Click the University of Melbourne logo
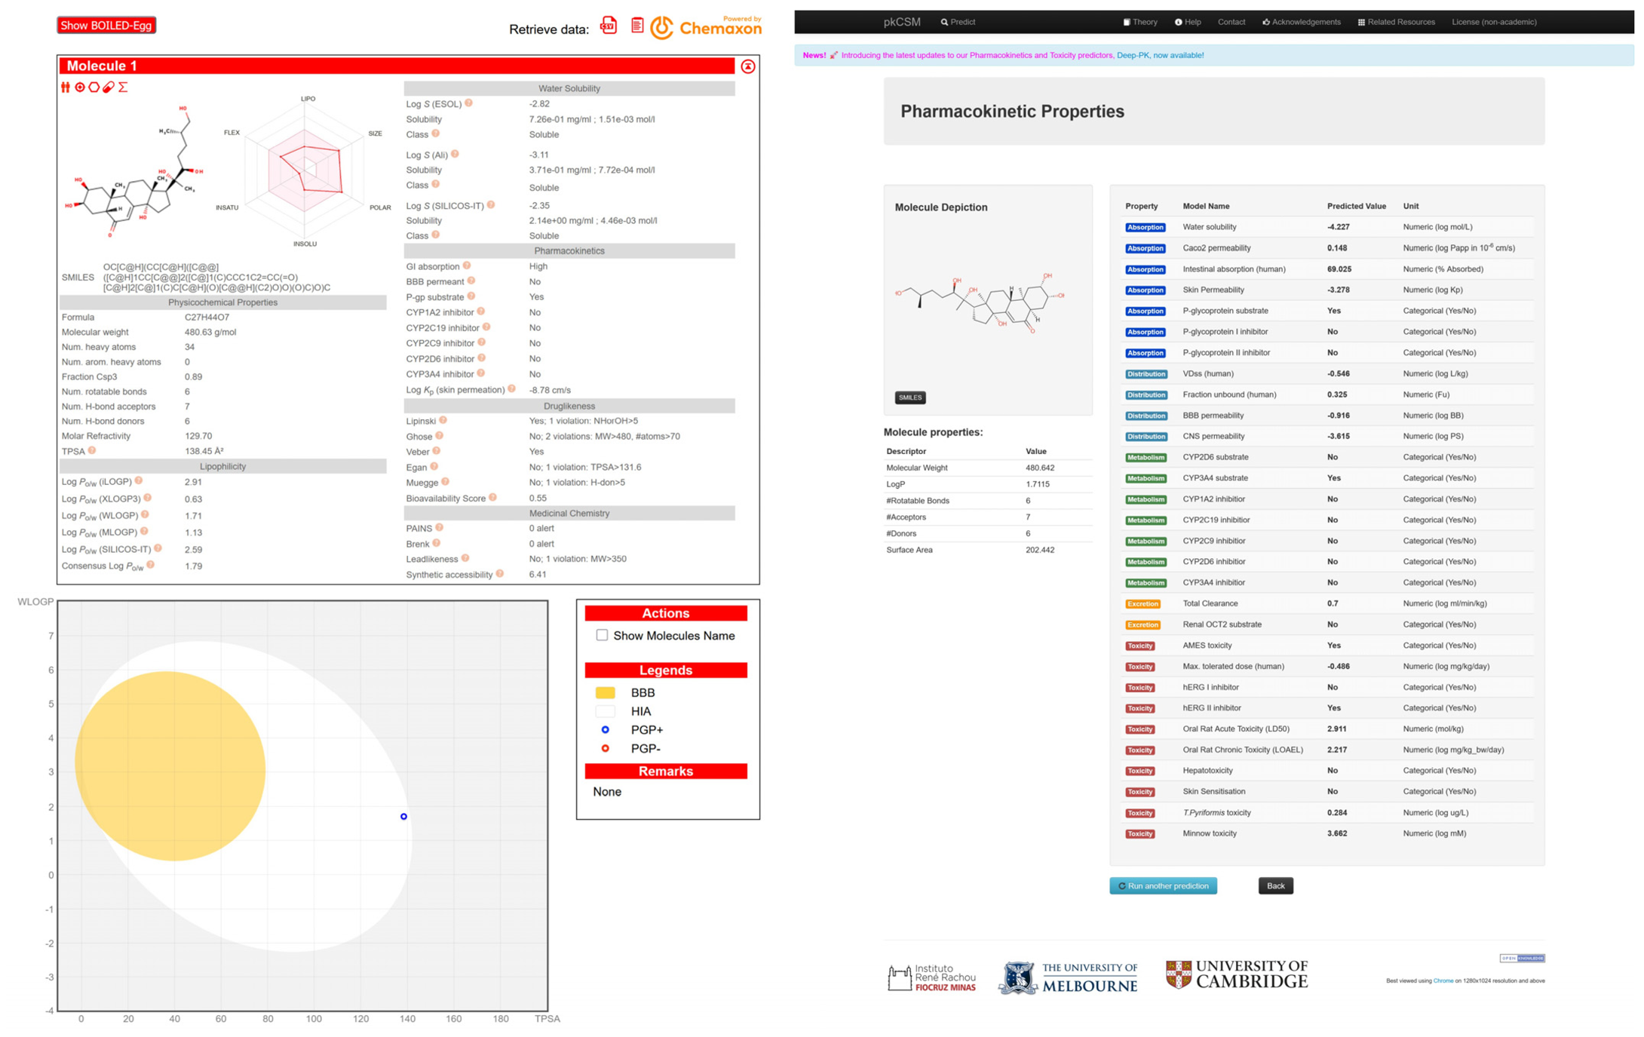 [x=1069, y=977]
